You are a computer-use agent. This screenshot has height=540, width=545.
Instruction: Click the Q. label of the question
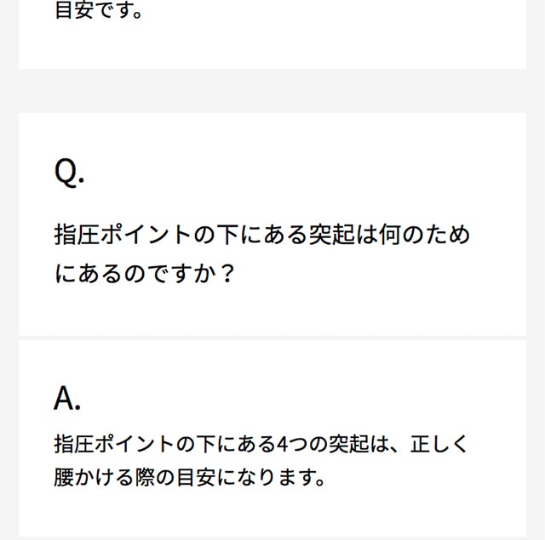69,173
